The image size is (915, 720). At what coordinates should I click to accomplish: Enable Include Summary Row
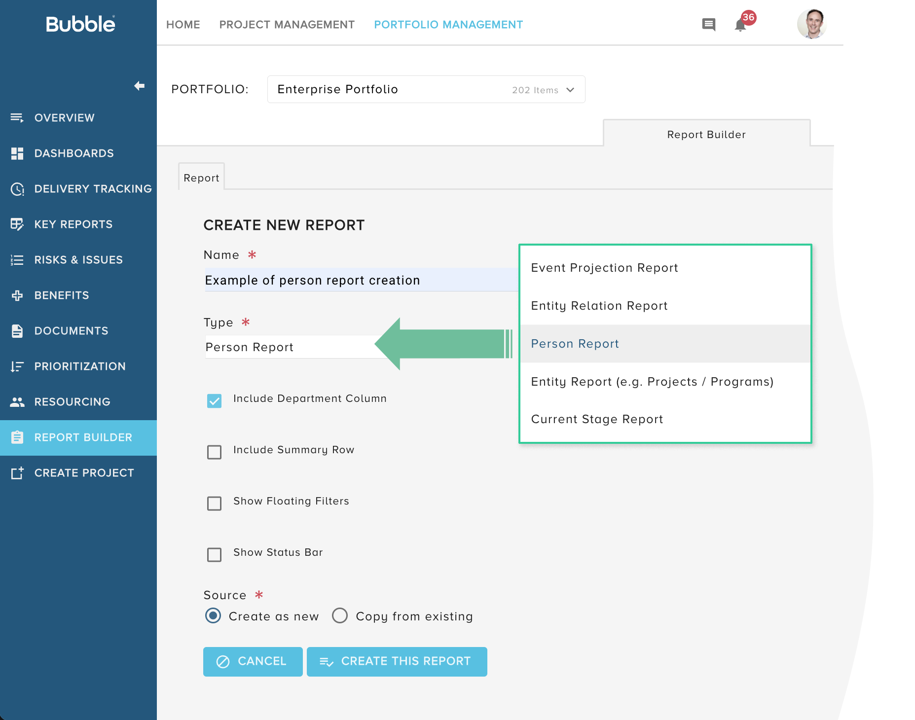pyautogui.click(x=214, y=452)
